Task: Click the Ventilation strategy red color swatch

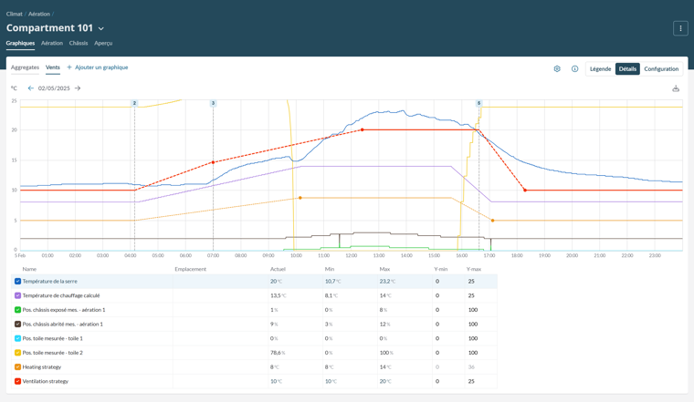Action: click(x=17, y=381)
